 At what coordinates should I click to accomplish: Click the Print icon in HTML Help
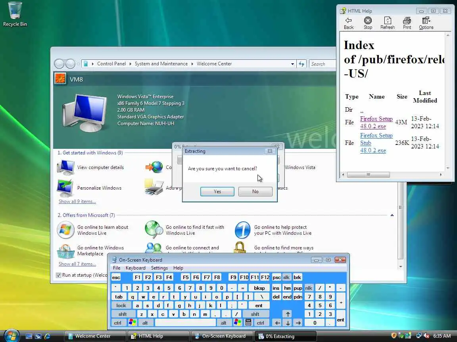tap(407, 20)
